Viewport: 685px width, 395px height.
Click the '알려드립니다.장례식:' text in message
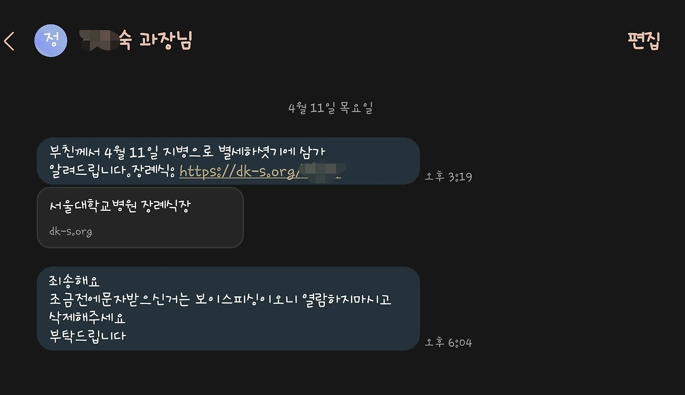[x=113, y=171]
